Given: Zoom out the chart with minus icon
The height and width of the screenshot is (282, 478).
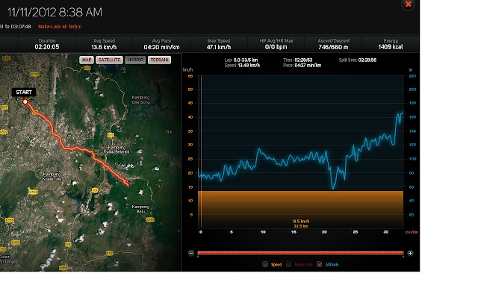Looking at the screenshot, I should 191,253.
